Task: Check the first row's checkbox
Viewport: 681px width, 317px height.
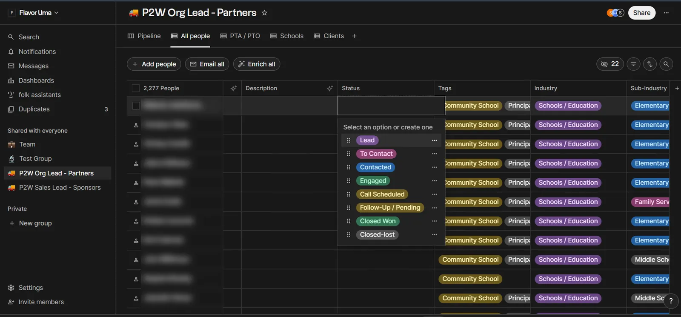Action: 136,106
